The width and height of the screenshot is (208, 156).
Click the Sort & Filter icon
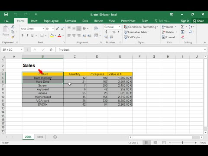tap(191, 27)
